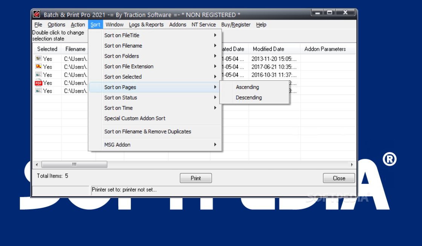Expand the Sort on Pages submenu arrow
This screenshot has width=422, height=246.
click(215, 87)
